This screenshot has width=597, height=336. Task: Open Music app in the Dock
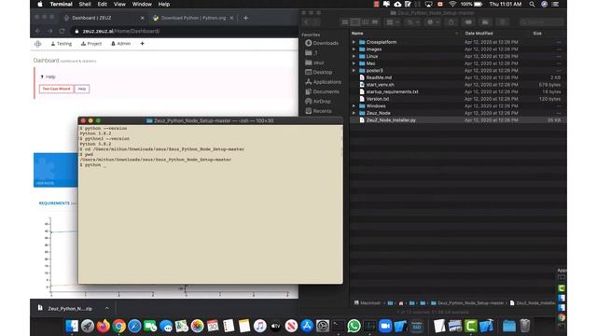[x=259, y=326]
